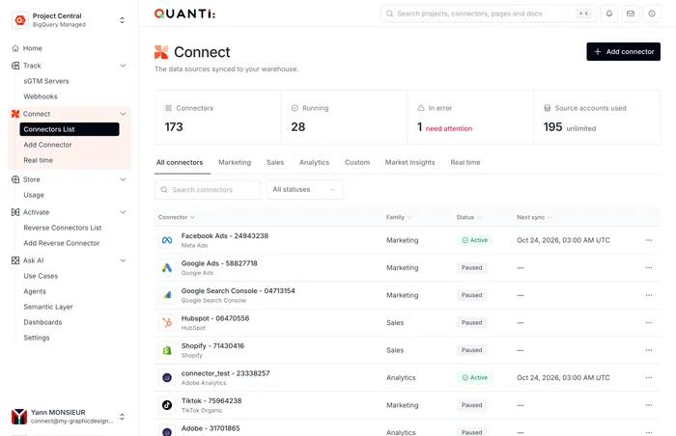676x436 pixels.
Task: Focus the Search connectors field
Action: pos(208,190)
